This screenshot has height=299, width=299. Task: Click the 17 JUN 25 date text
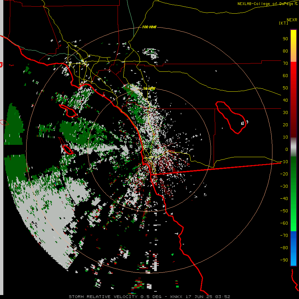pos(199,297)
